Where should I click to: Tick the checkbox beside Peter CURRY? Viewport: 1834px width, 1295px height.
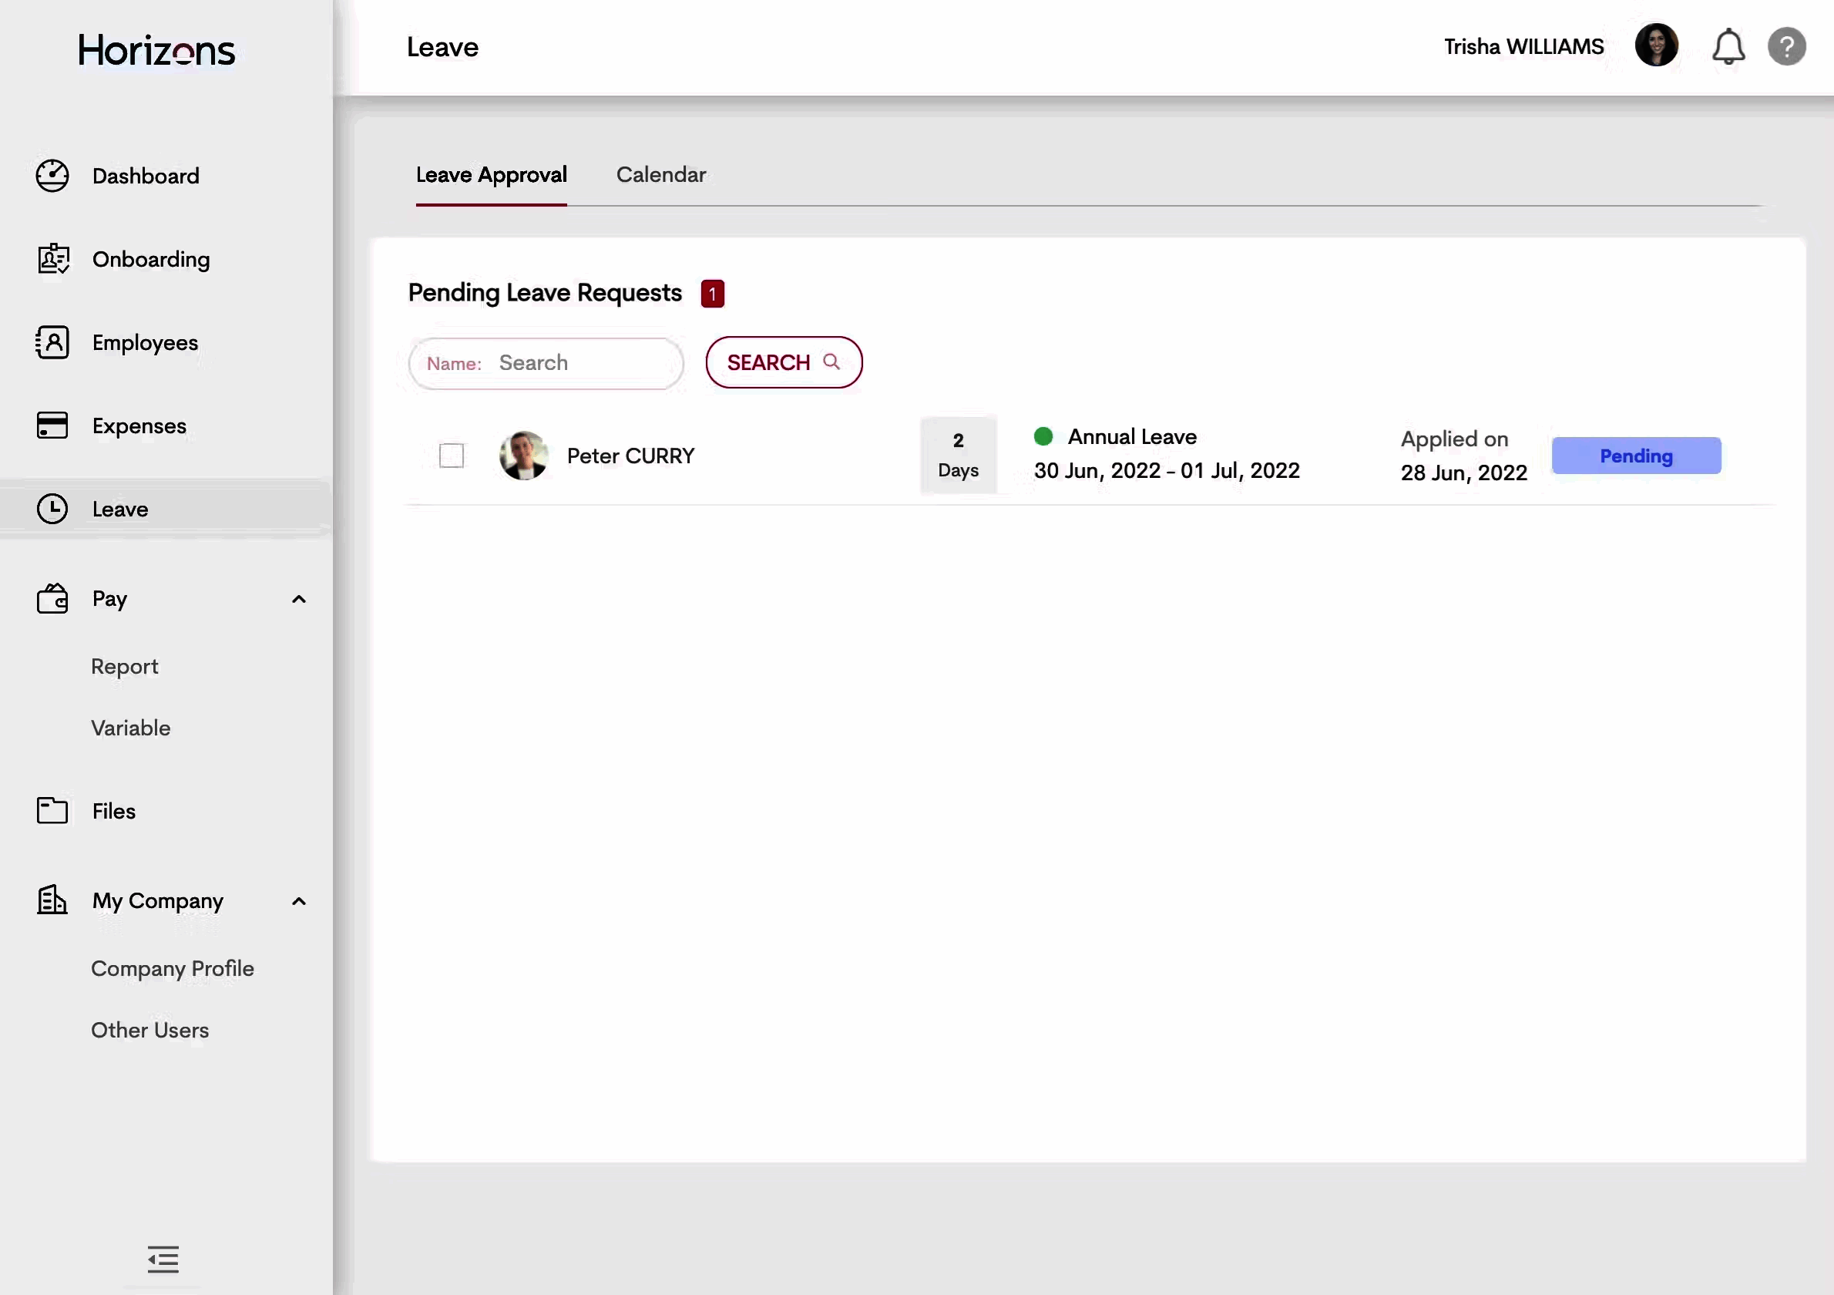click(x=452, y=456)
